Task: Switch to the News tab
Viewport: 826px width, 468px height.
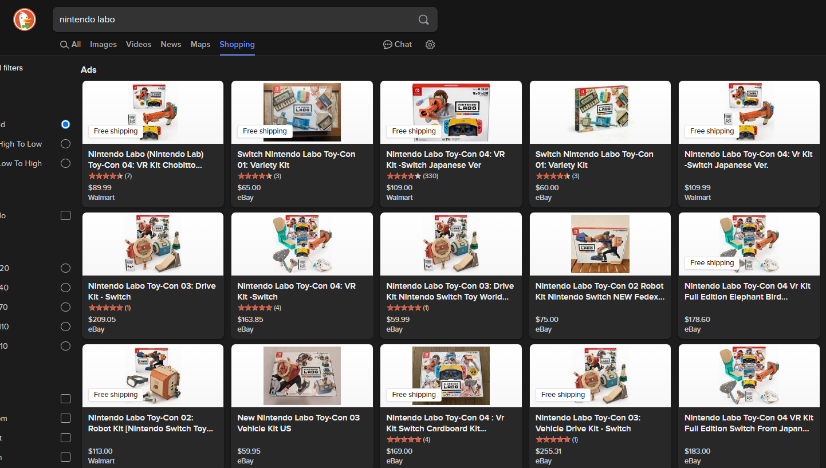Action: [171, 45]
